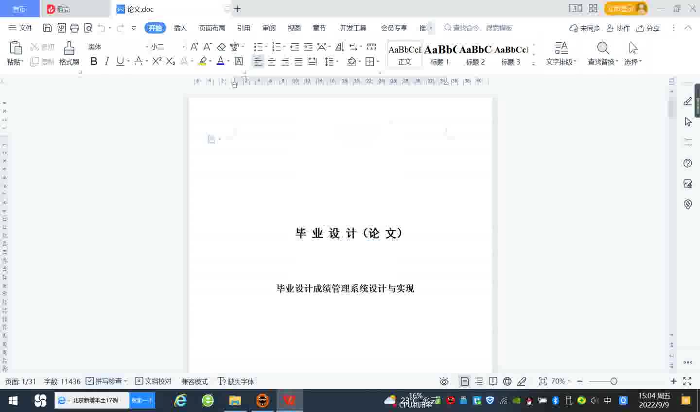Toggle left alignment button
The height and width of the screenshot is (412, 700).
[258, 61]
